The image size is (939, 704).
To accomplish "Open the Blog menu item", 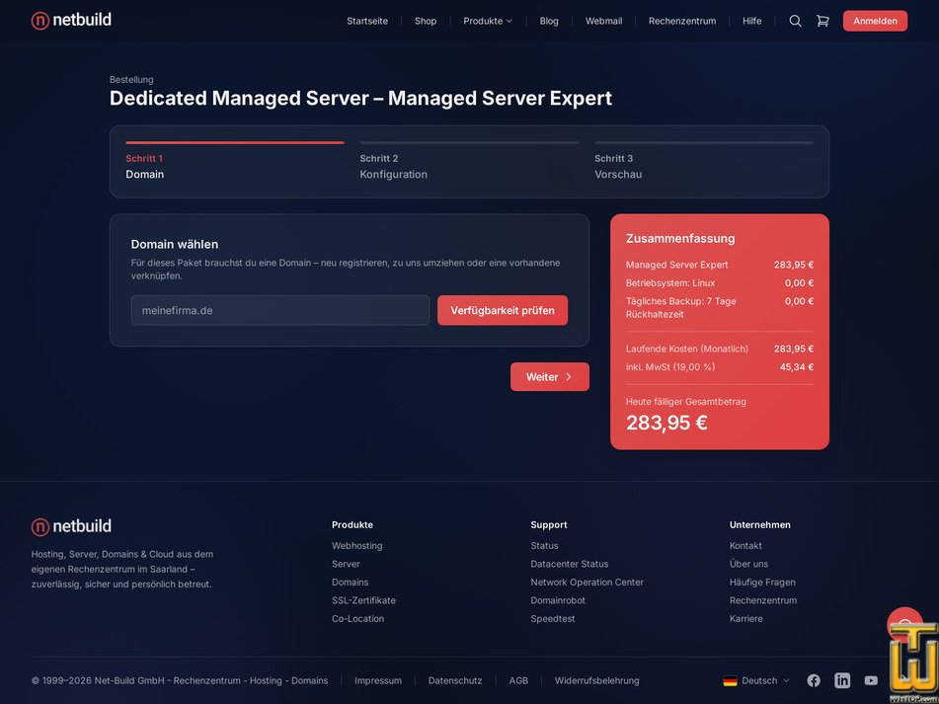I will pos(549,21).
